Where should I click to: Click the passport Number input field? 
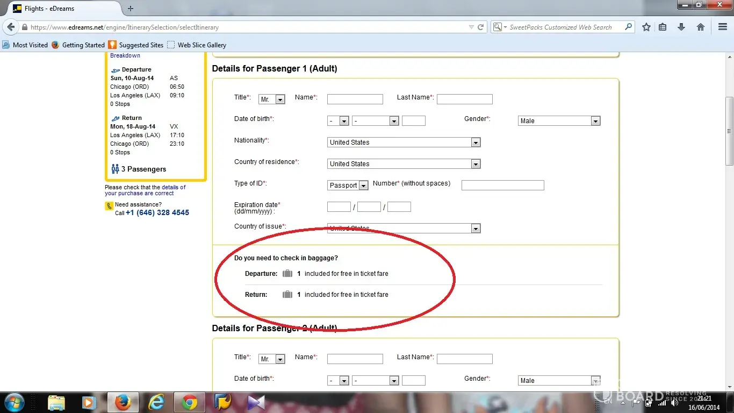coord(502,186)
